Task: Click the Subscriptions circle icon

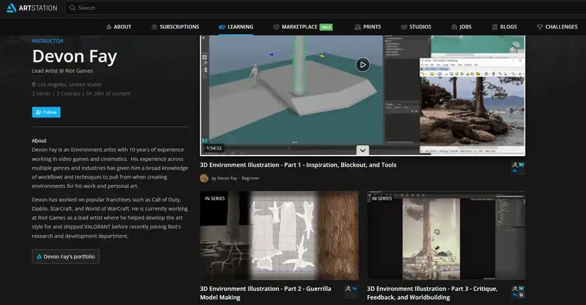Action: (x=154, y=27)
